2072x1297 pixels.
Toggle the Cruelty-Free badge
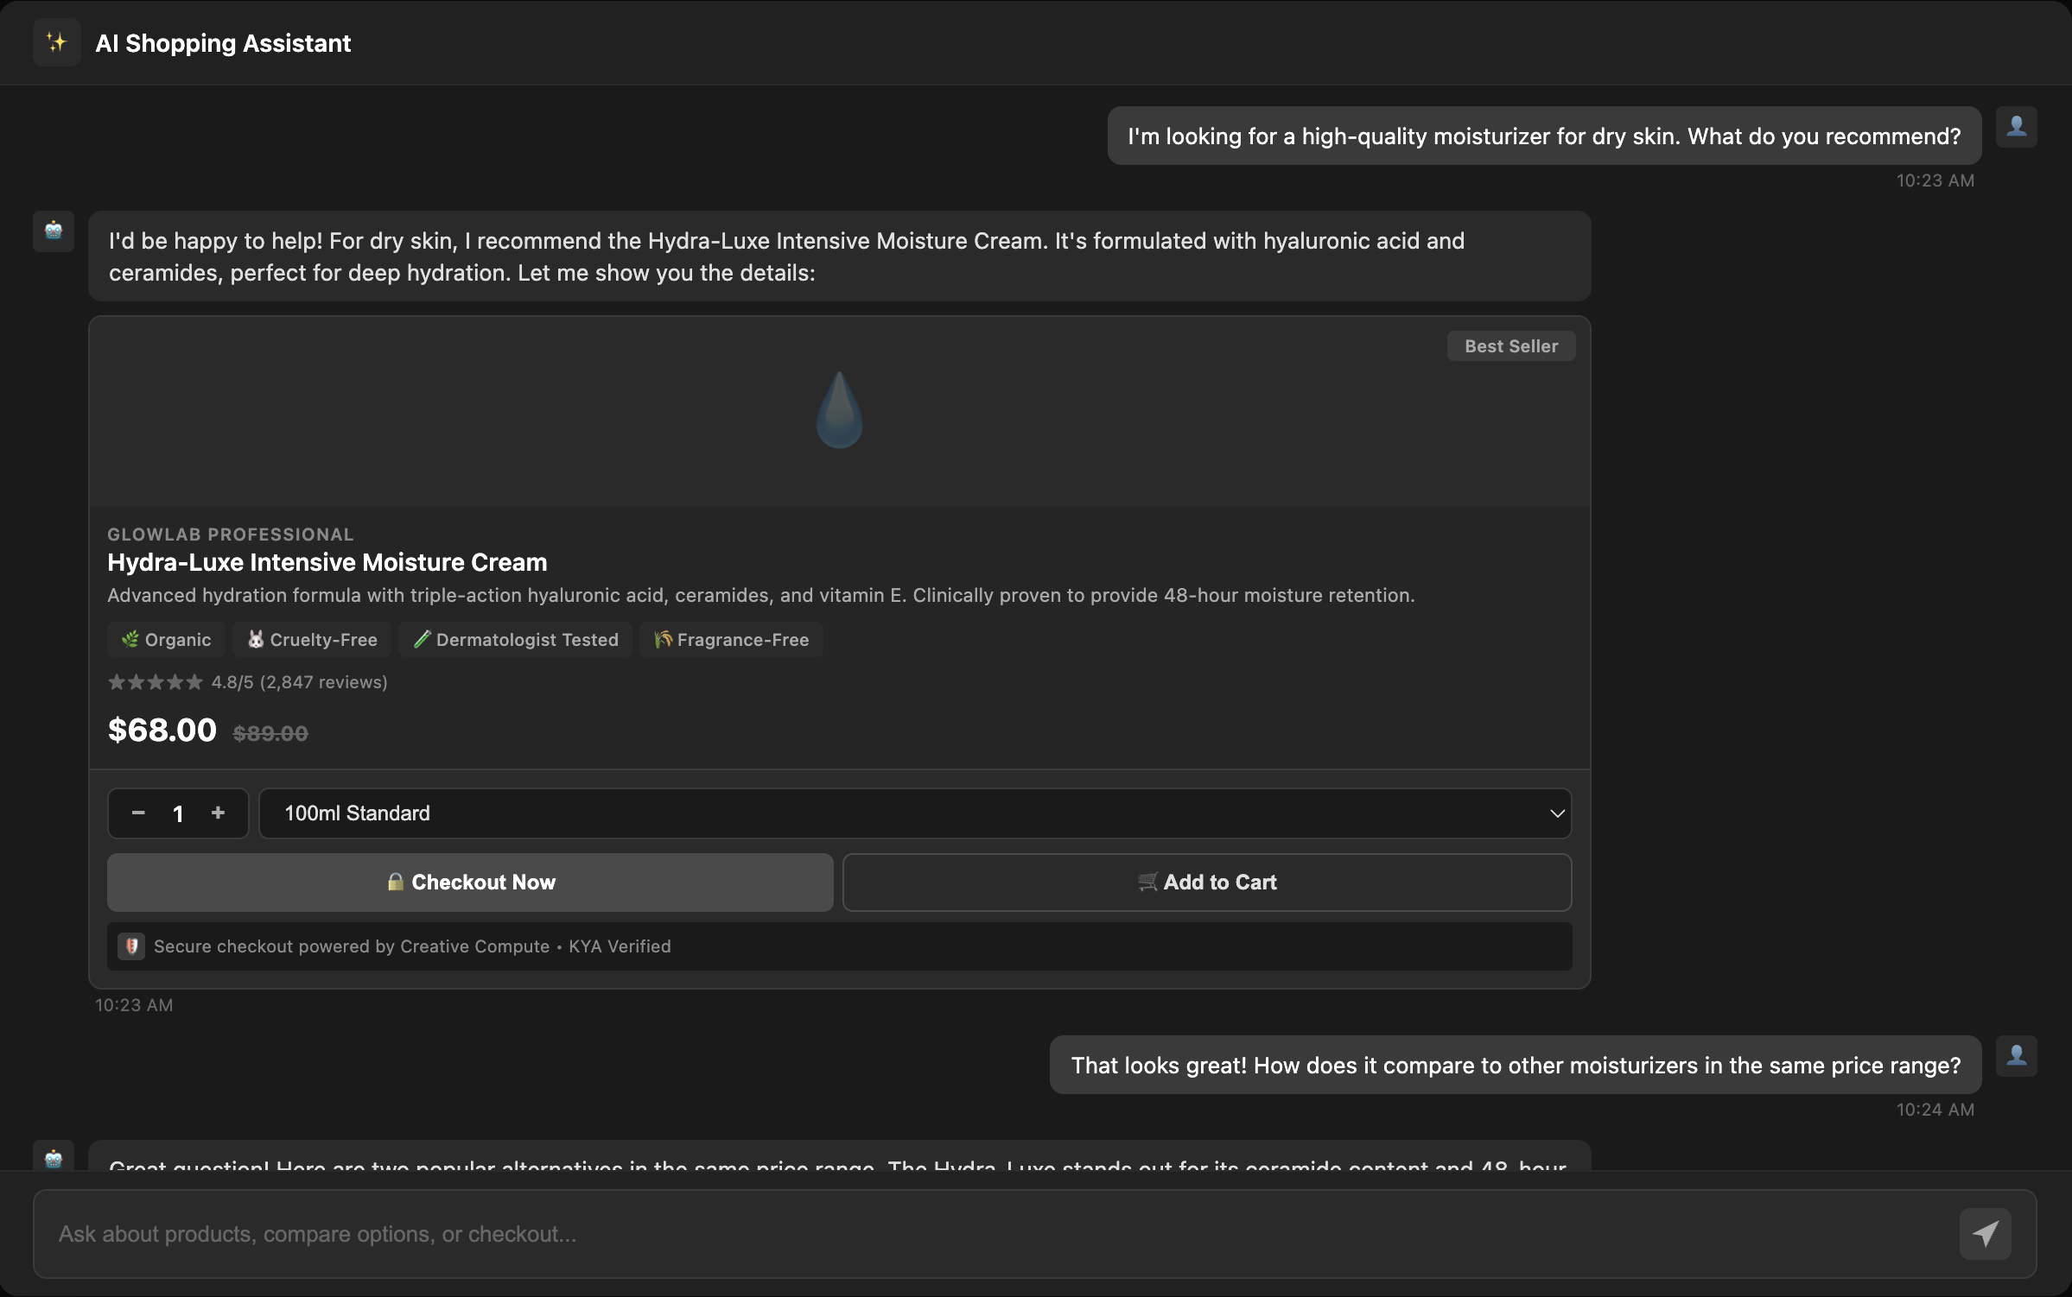311,639
